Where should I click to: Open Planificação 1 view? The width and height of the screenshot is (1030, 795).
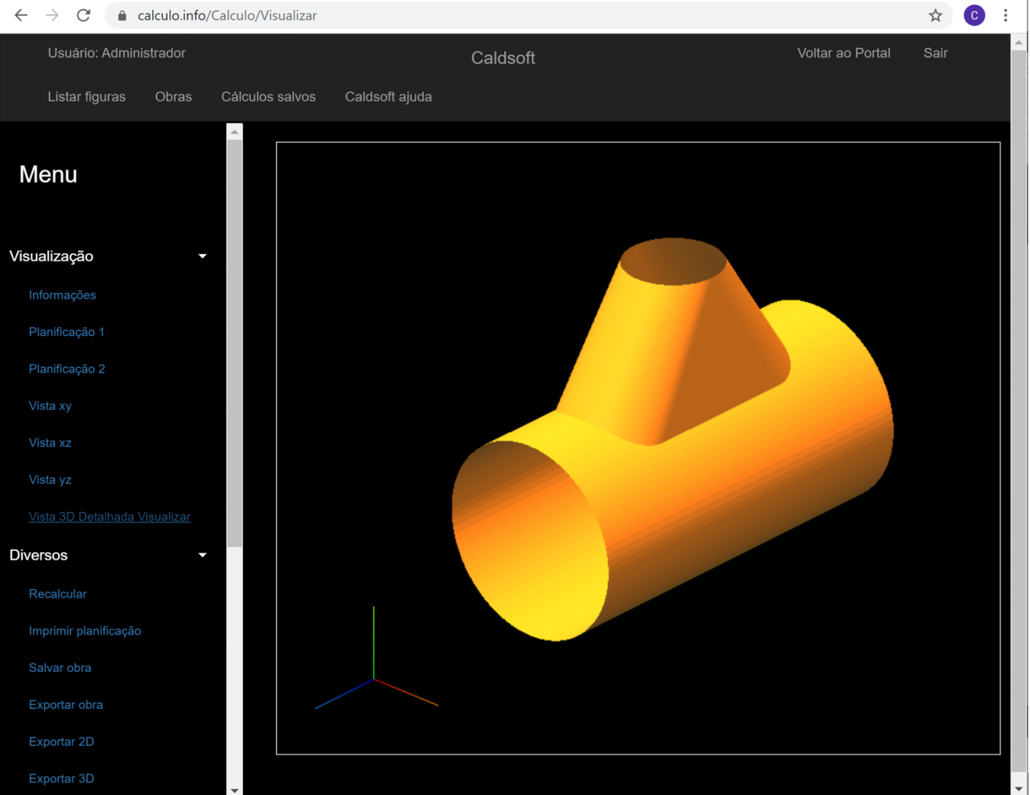(66, 332)
